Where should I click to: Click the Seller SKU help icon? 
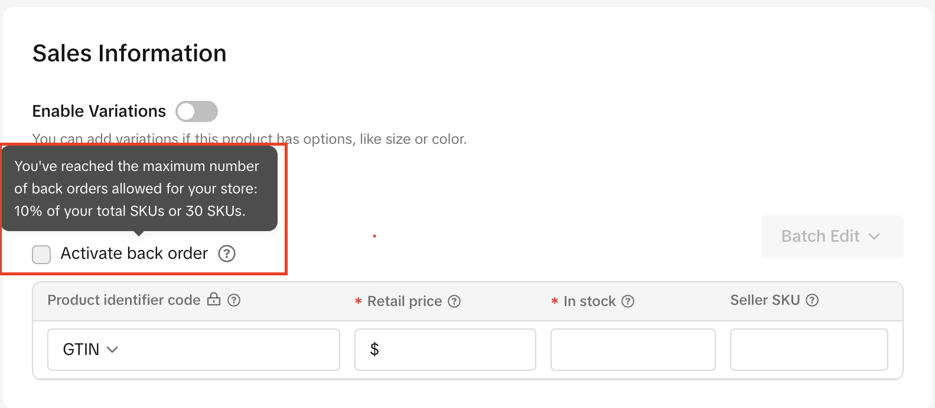pos(812,300)
